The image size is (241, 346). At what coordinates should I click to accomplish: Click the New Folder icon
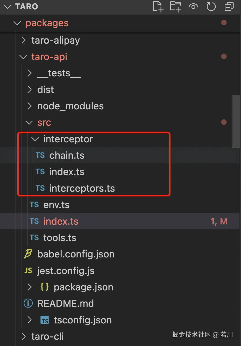[x=175, y=7]
